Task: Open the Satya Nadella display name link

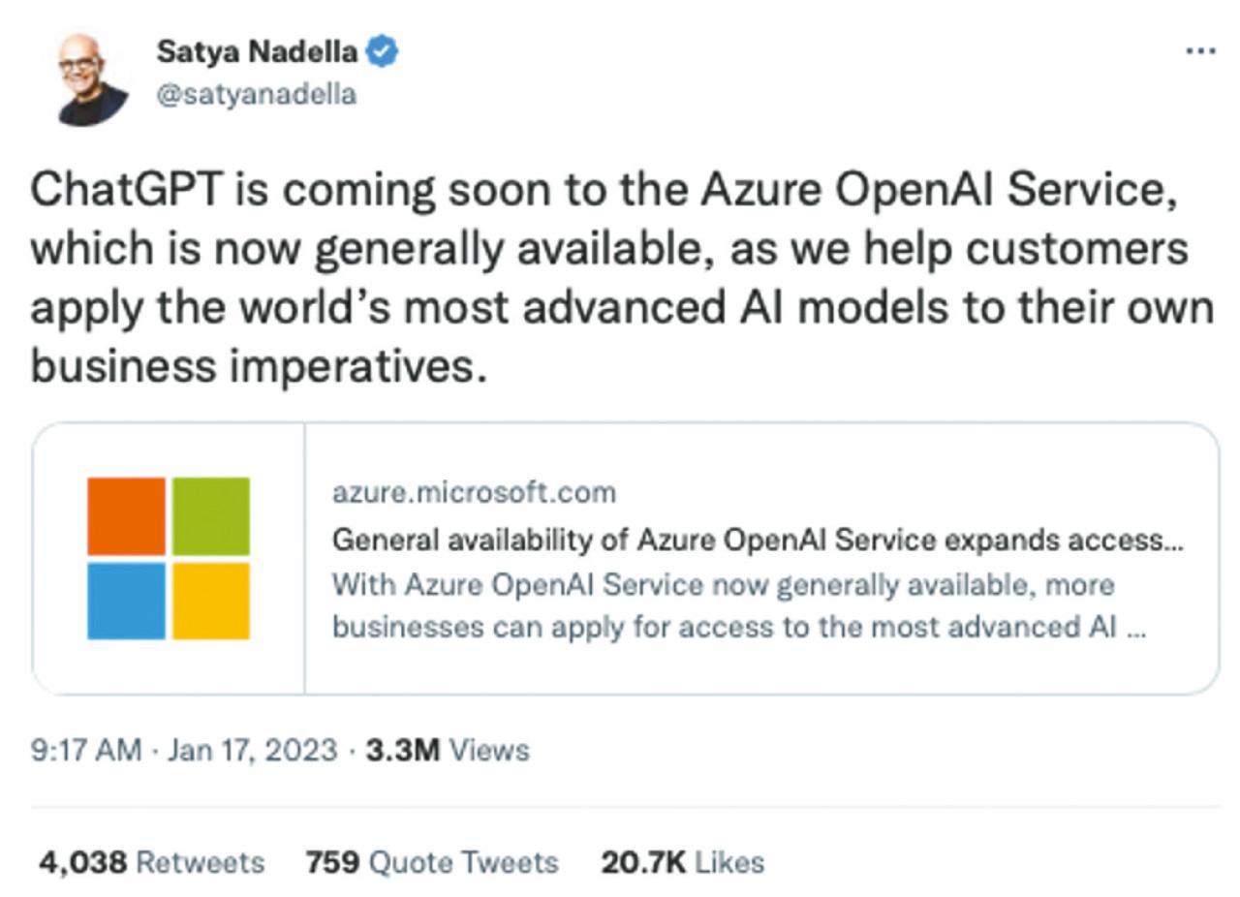Action: pyautogui.click(x=256, y=52)
